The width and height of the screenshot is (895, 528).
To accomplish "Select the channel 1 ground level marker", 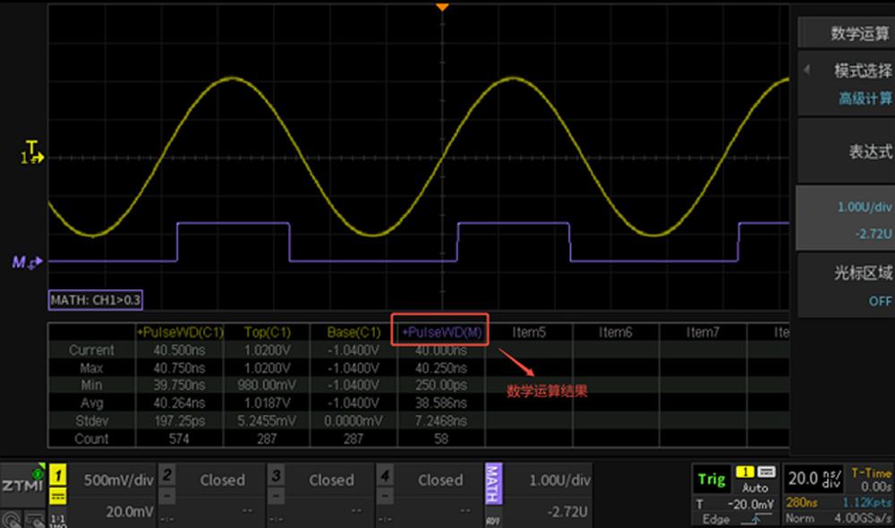I will pos(33,158).
